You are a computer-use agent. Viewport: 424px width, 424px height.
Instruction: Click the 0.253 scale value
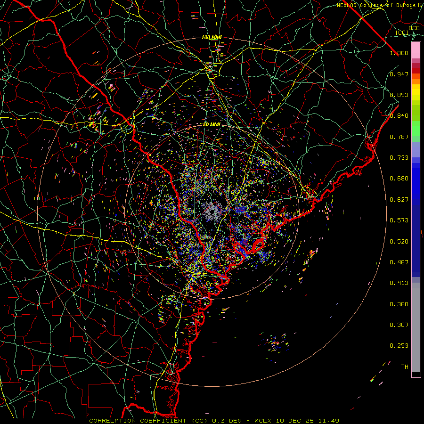pyautogui.click(x=399, y=346)
